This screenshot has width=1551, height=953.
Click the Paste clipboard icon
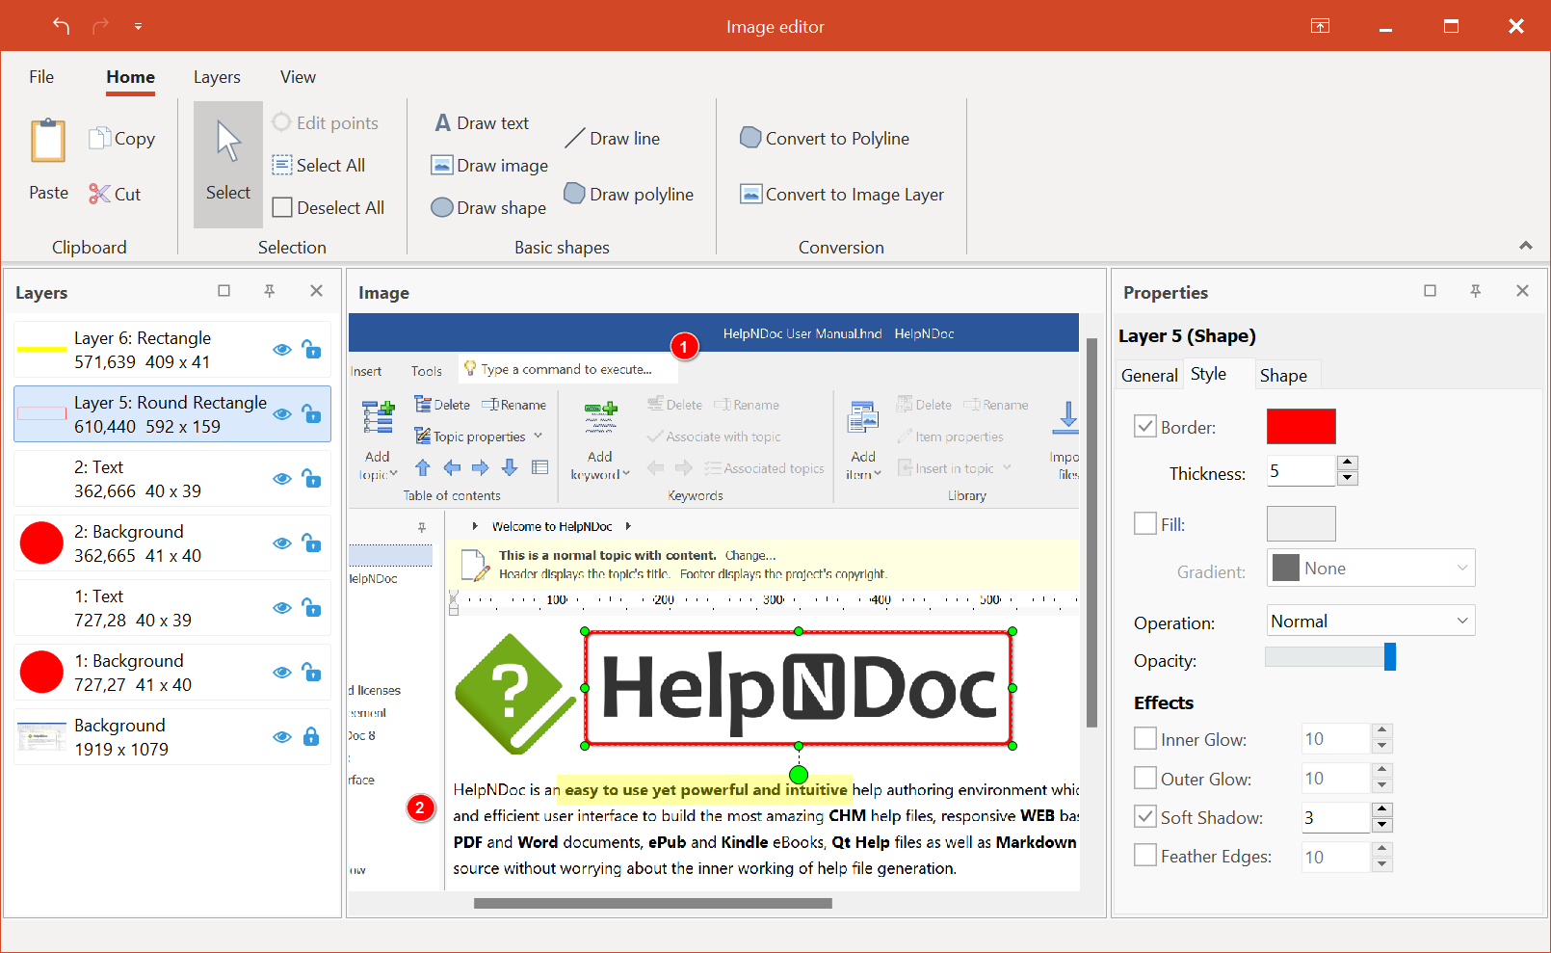click(x=48, y=141)
